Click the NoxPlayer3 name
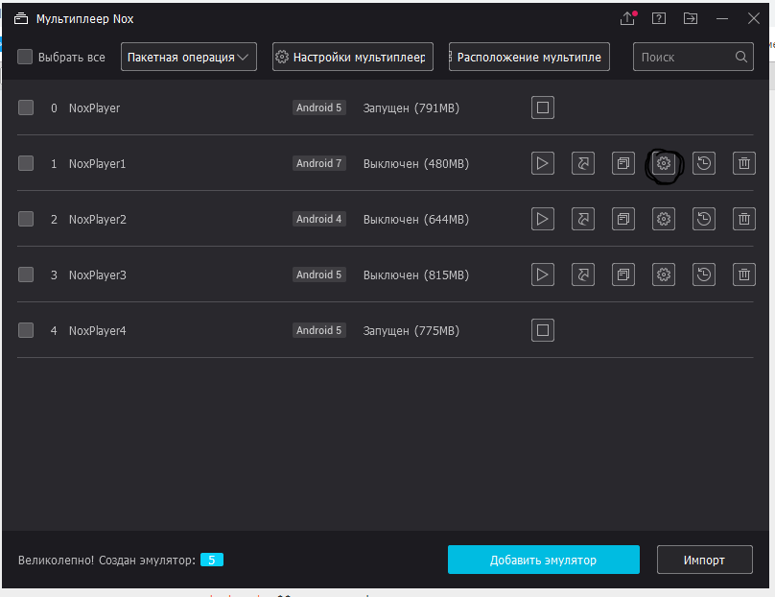This screenshot has width=775, height=597. [x=98, y=275]
